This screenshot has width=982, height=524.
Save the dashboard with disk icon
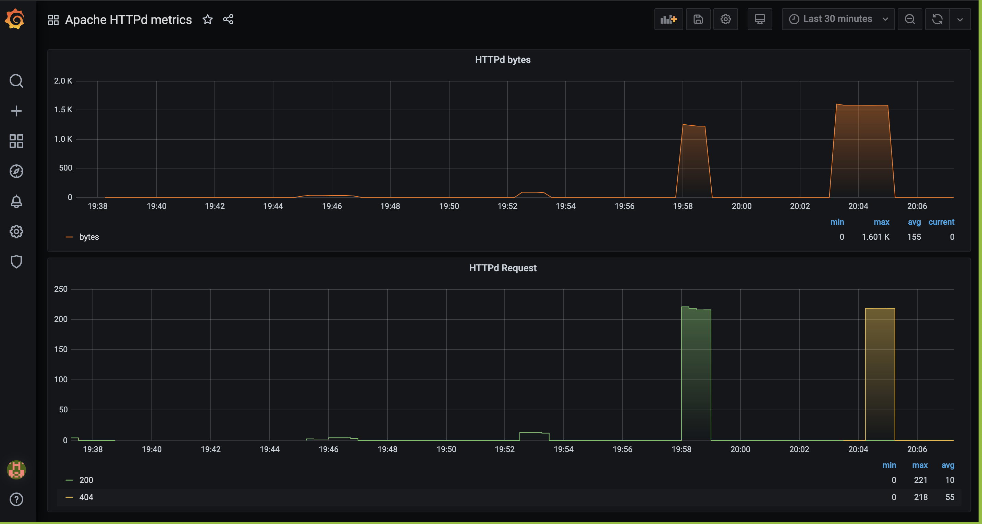click(698, 19)
